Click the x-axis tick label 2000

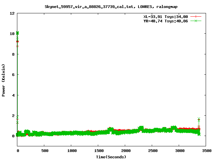click(x=126, y=151)
